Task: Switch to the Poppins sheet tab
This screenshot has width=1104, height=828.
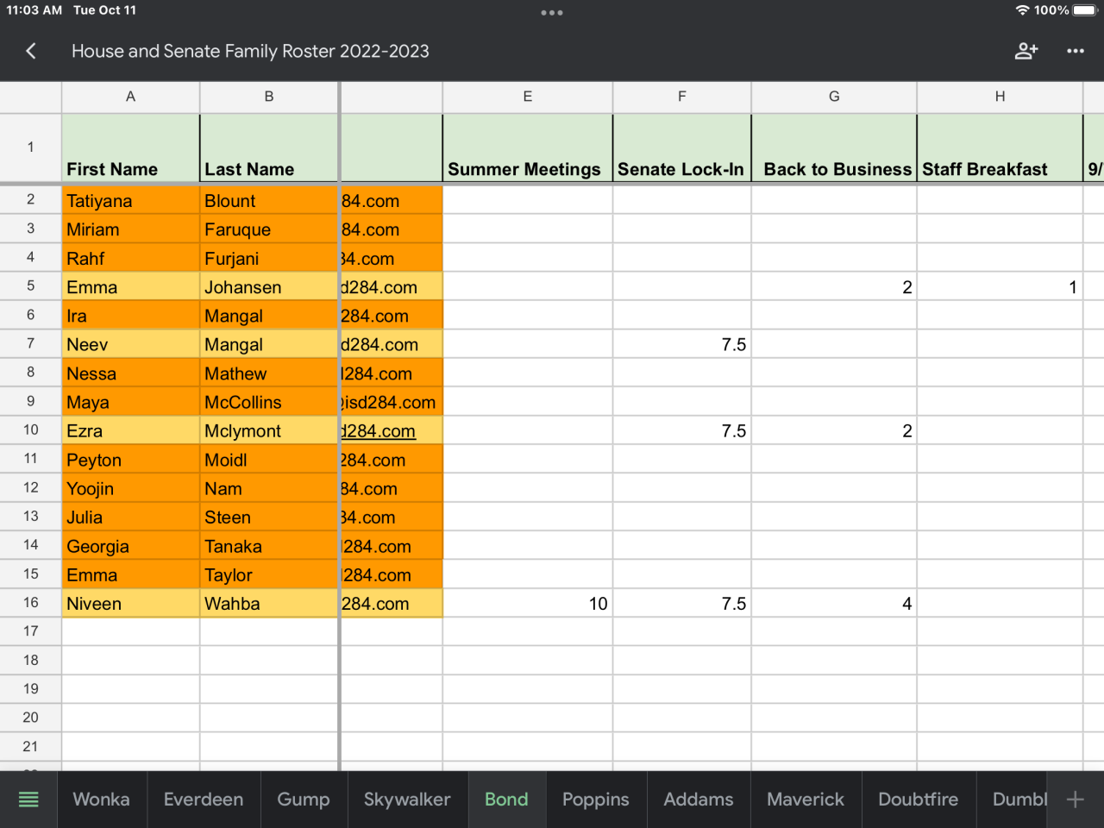Action: 596,800
